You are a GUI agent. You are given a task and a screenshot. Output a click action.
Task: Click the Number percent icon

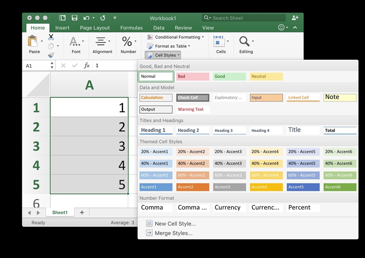(x=127, y=41)
